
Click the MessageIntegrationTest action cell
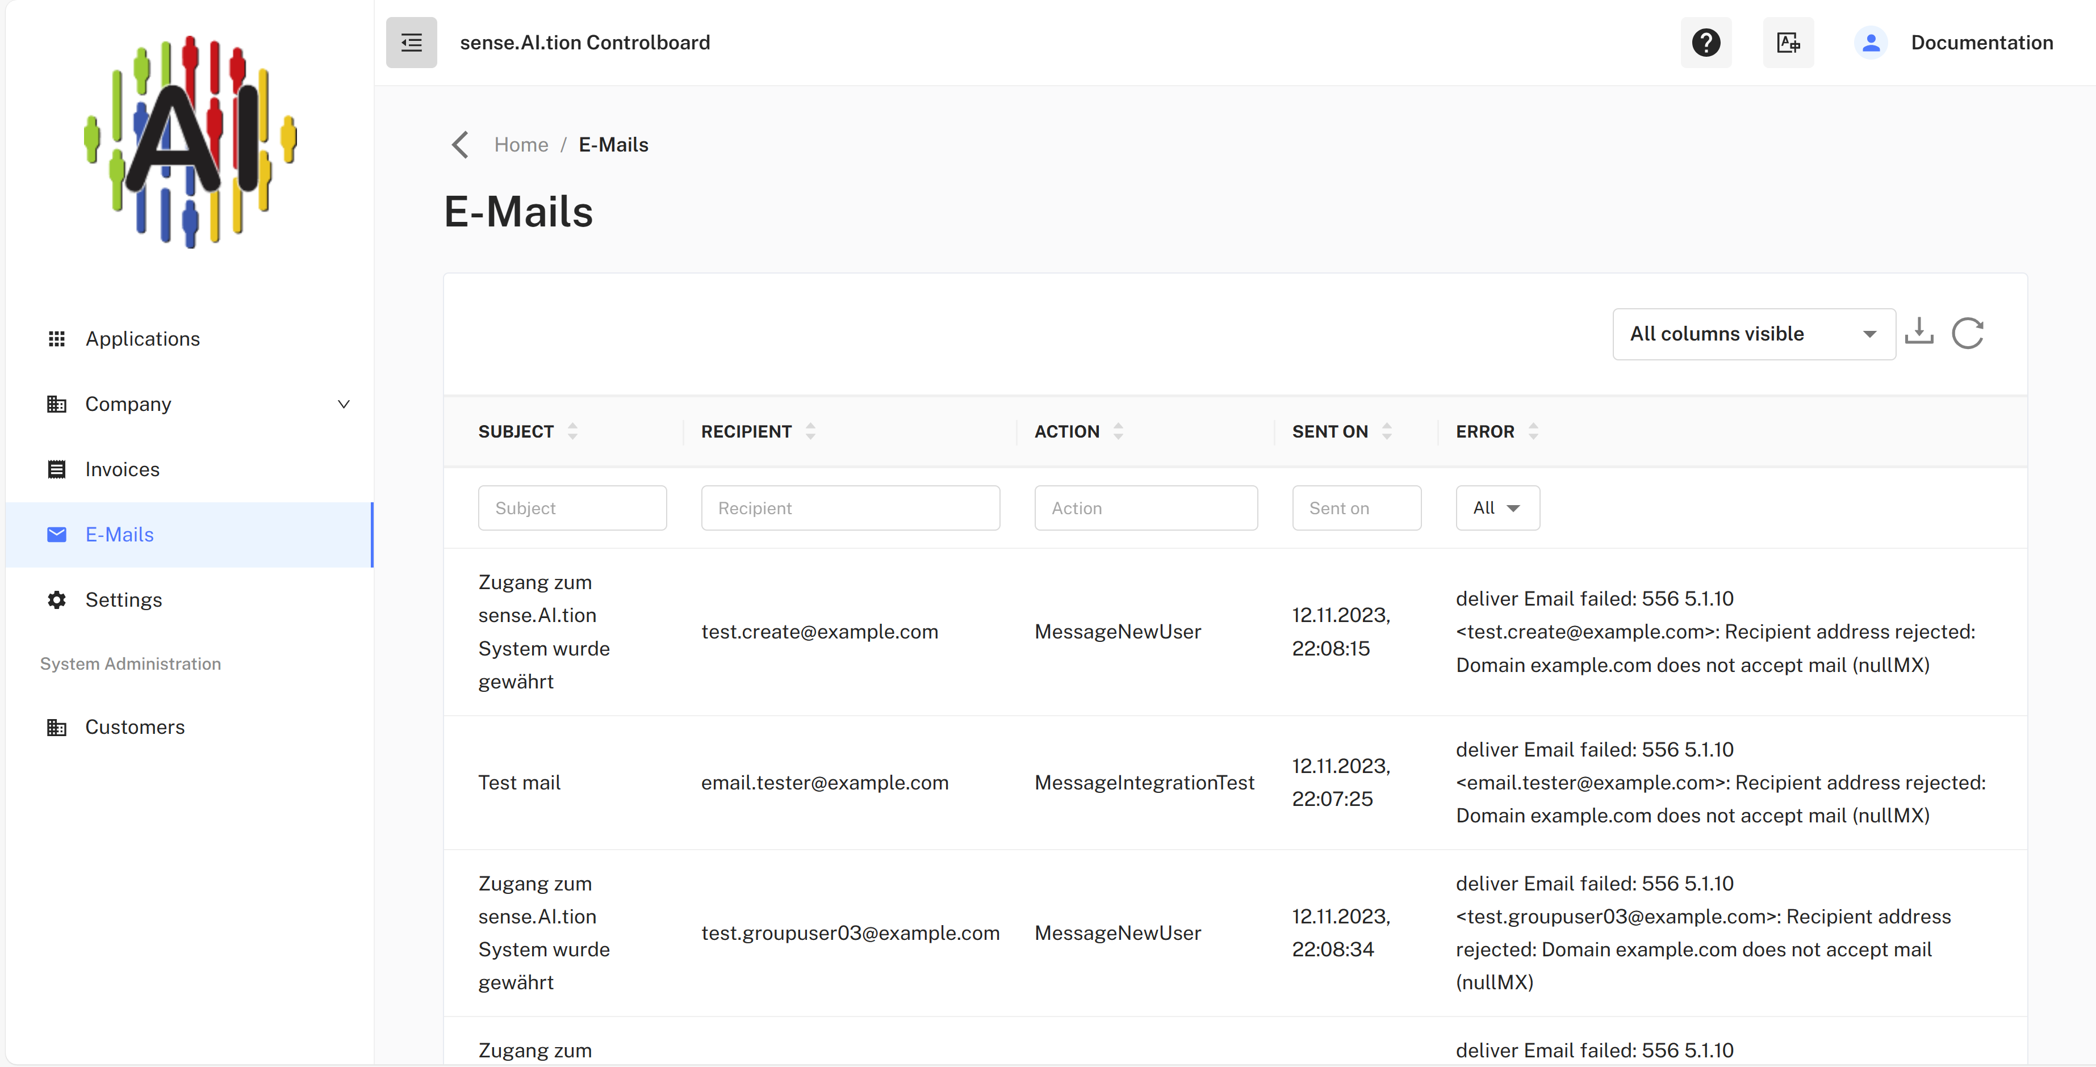pyautogui.click(x=1144, y=782)
